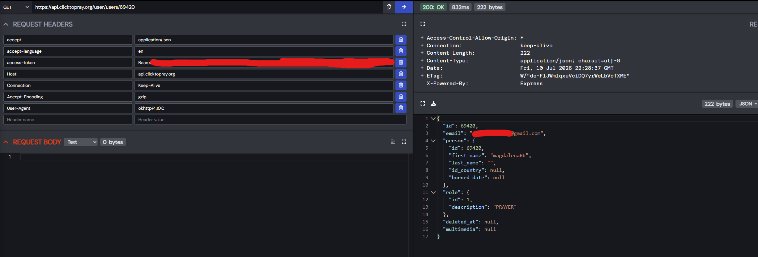Click the request URL field

[207, 7]
